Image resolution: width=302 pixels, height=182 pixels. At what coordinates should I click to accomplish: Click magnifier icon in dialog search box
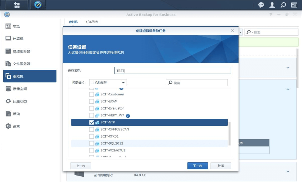[x=170, y=83]
